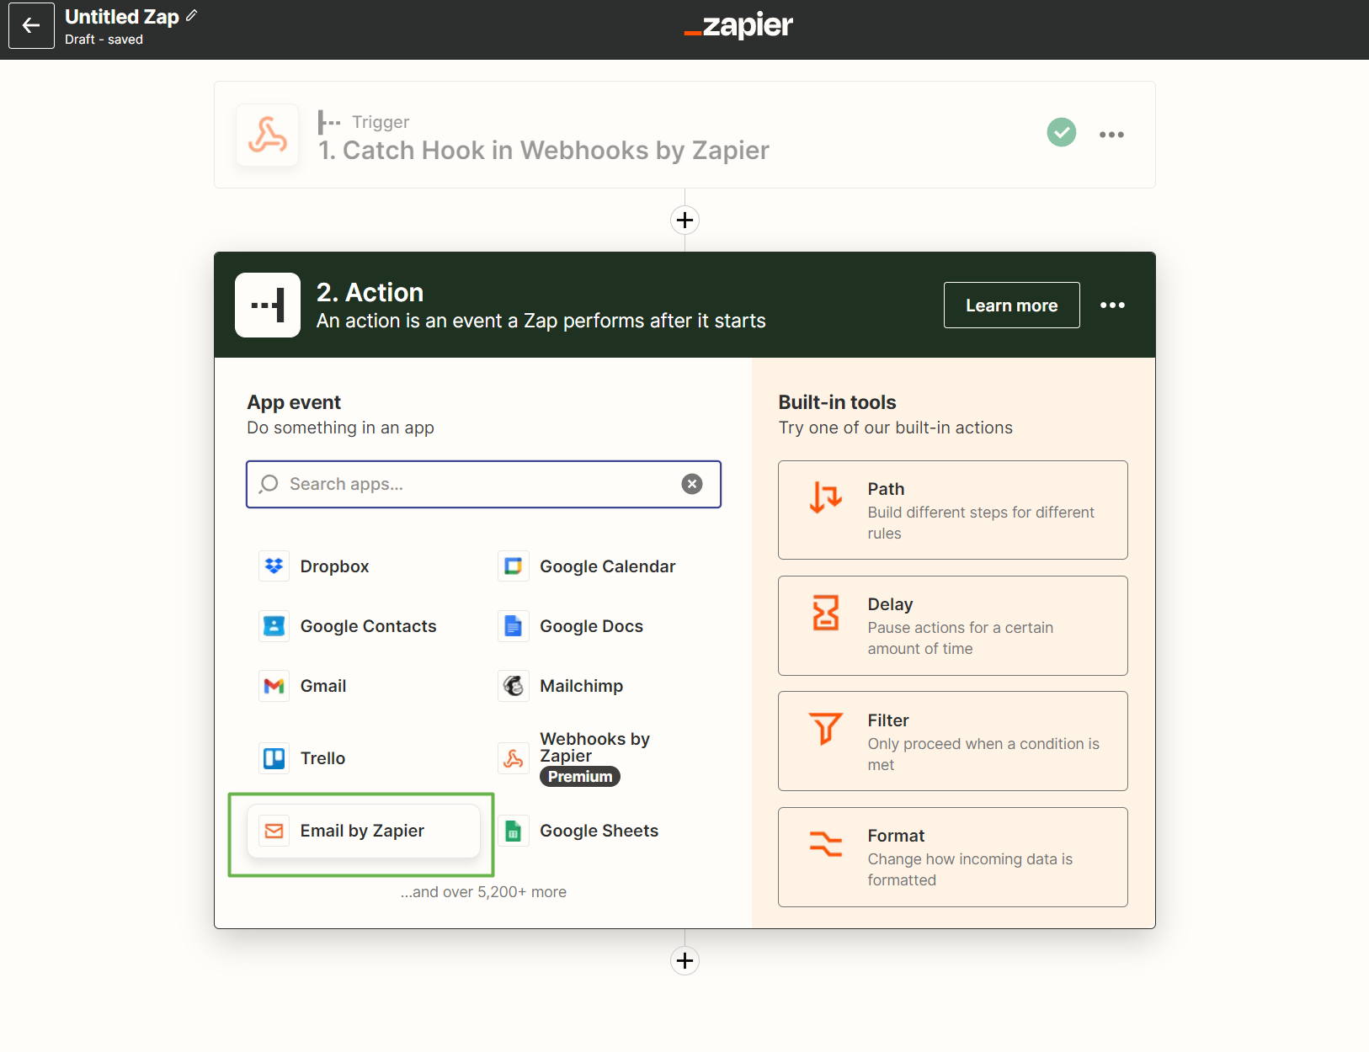Clear the app search field

(692, 484)
